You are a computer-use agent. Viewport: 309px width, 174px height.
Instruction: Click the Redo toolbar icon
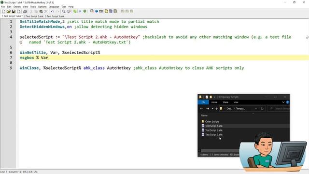57,12
